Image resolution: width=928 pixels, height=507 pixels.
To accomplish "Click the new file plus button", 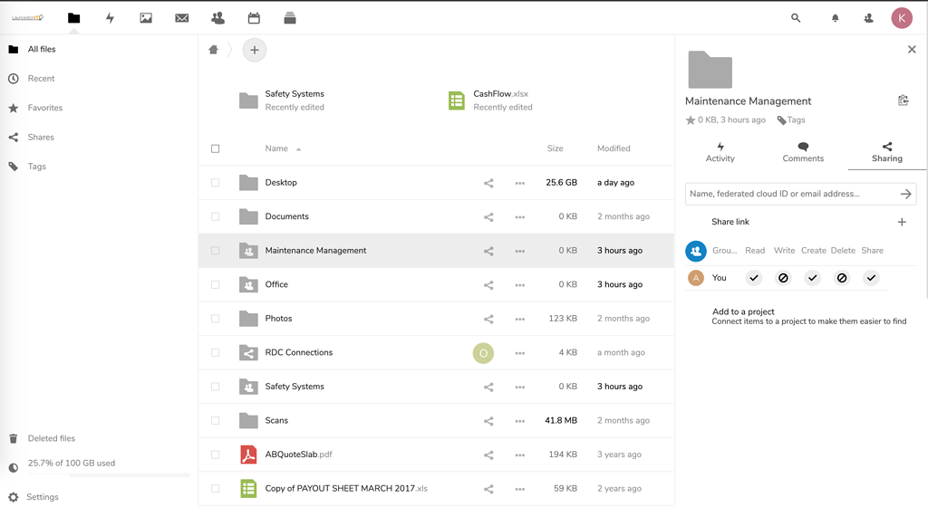I will pyautogui.click(x=255, y=50).
